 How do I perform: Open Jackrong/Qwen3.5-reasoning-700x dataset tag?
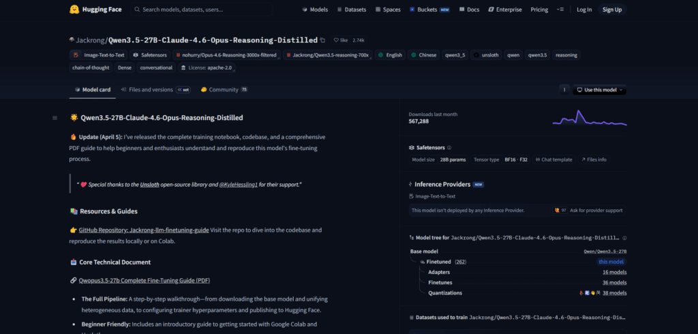point(327,55)
